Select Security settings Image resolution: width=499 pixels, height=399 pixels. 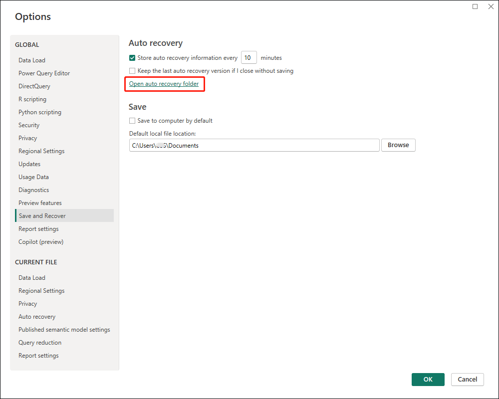click(x=28, y=125)
